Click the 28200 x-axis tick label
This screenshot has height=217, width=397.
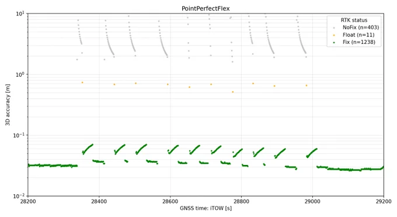(27, 202)
